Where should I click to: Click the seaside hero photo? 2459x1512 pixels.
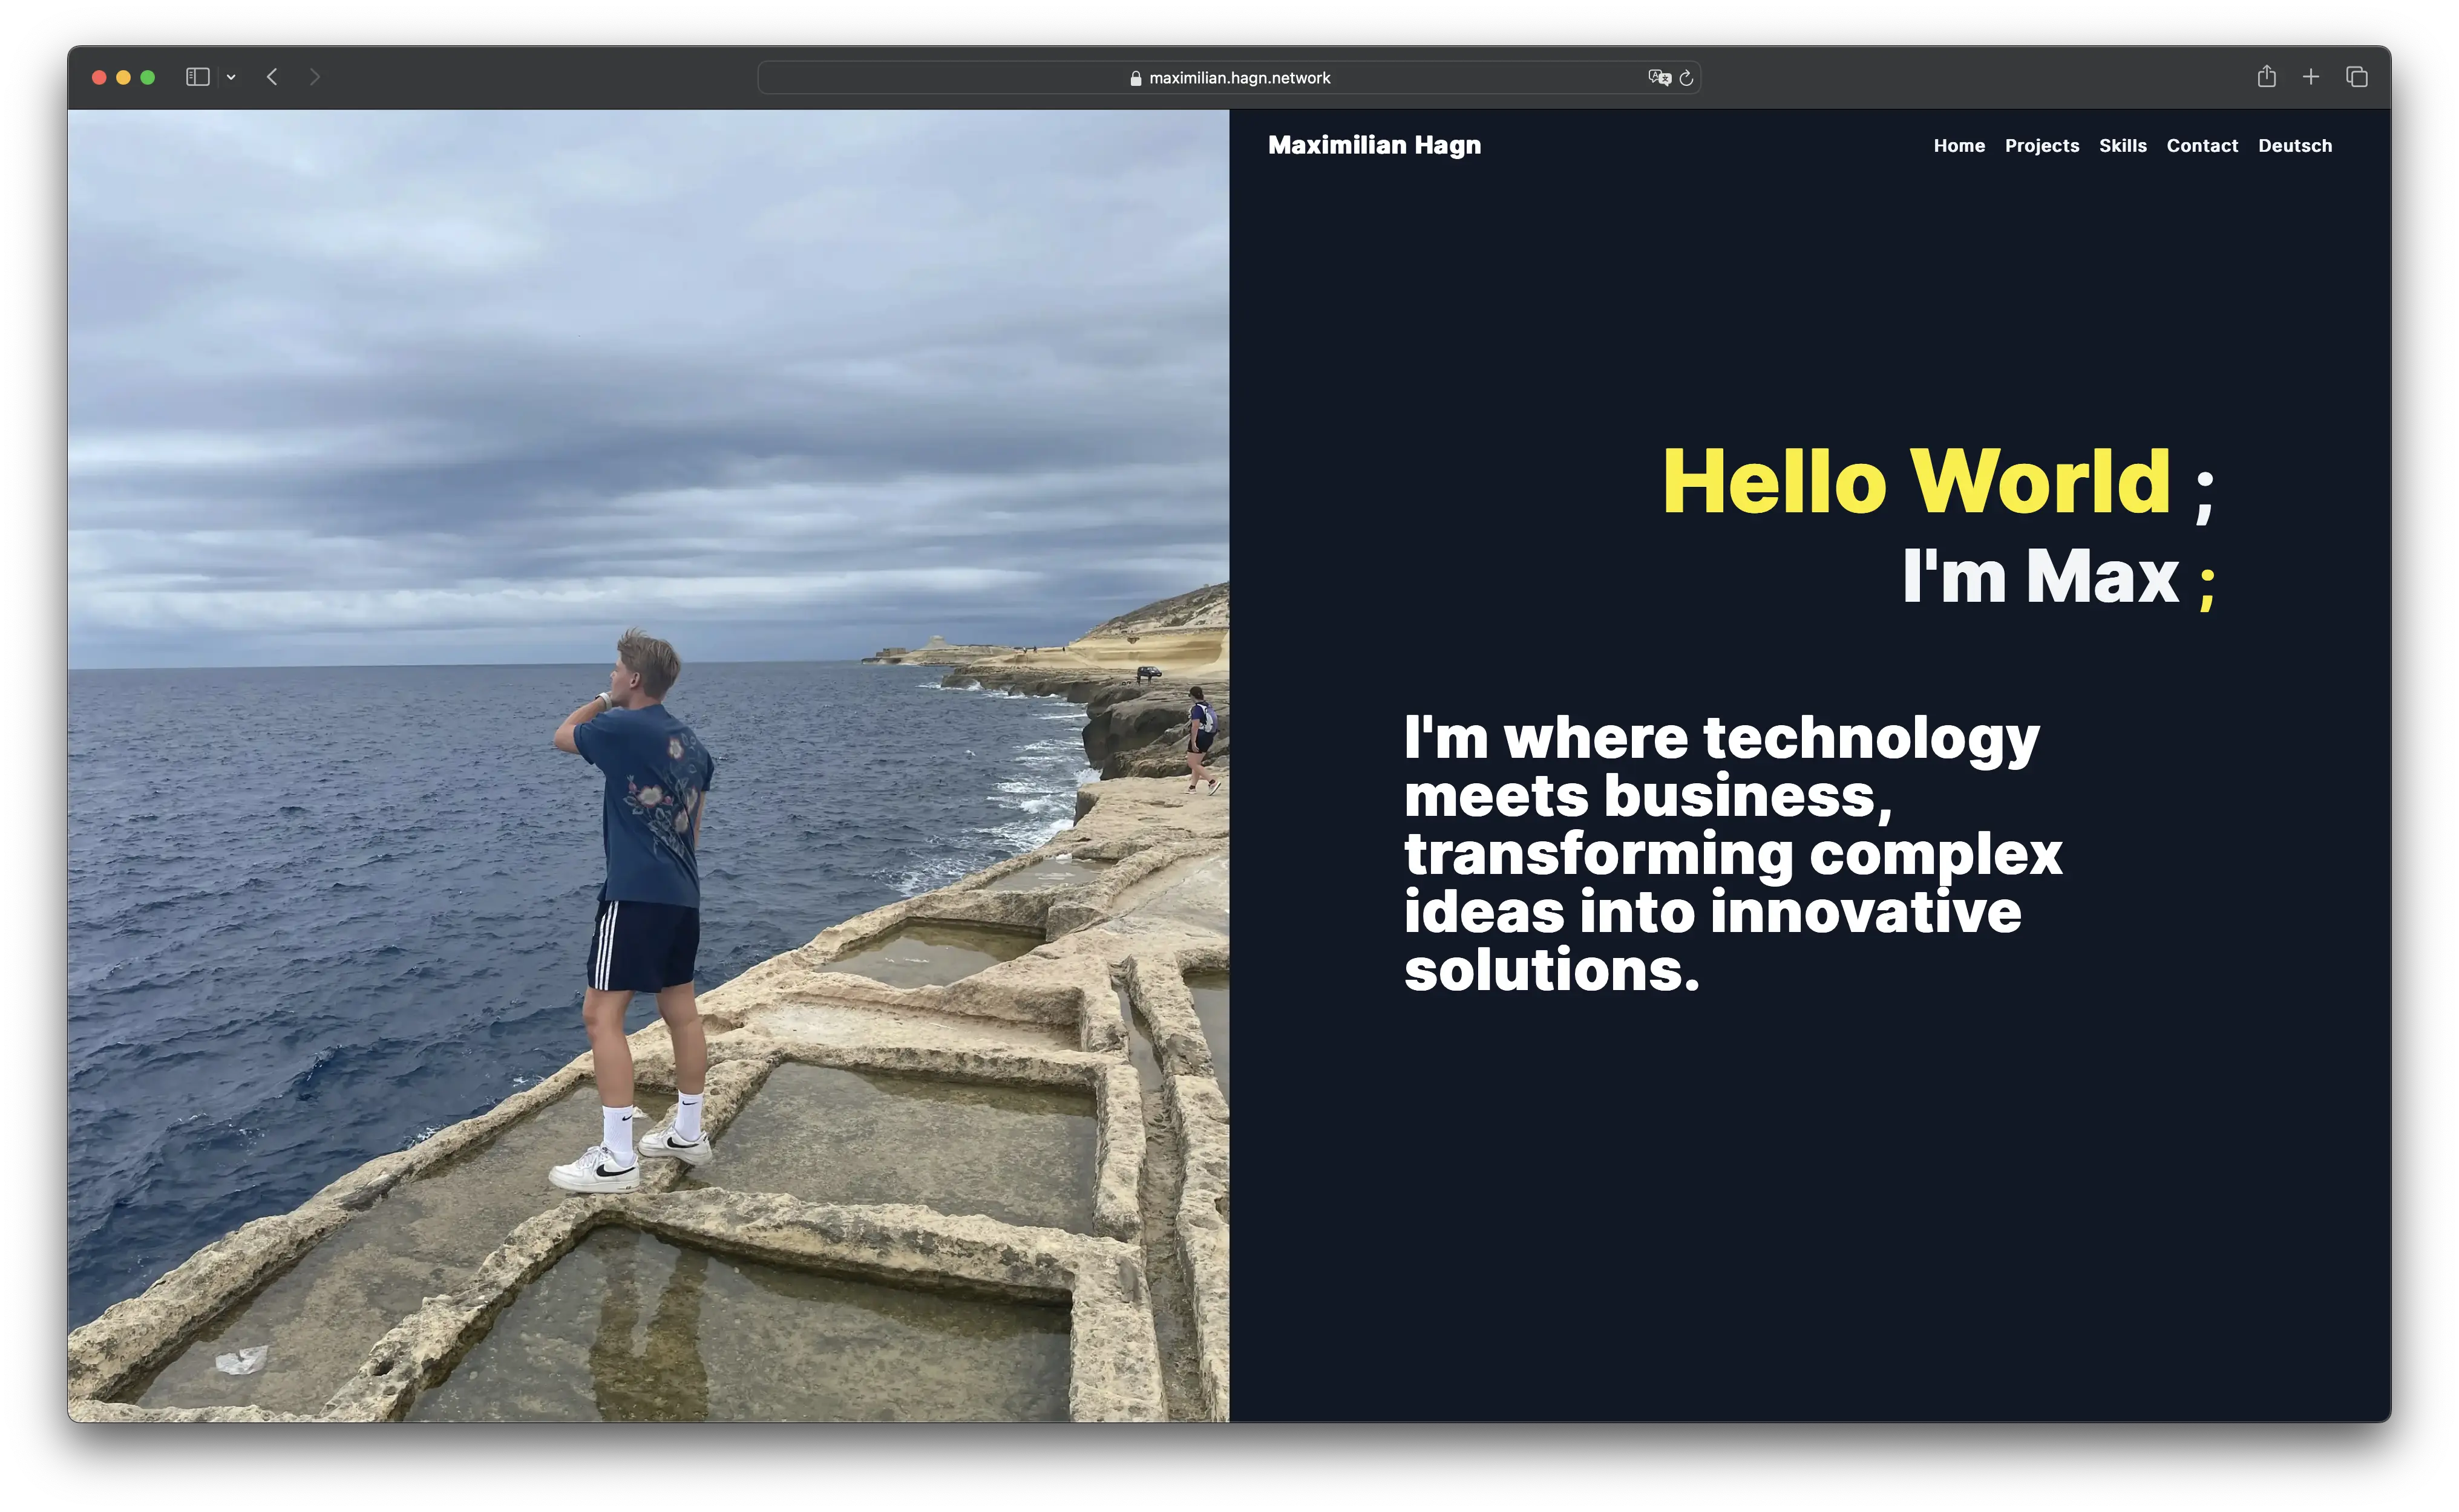pos(648,765)
